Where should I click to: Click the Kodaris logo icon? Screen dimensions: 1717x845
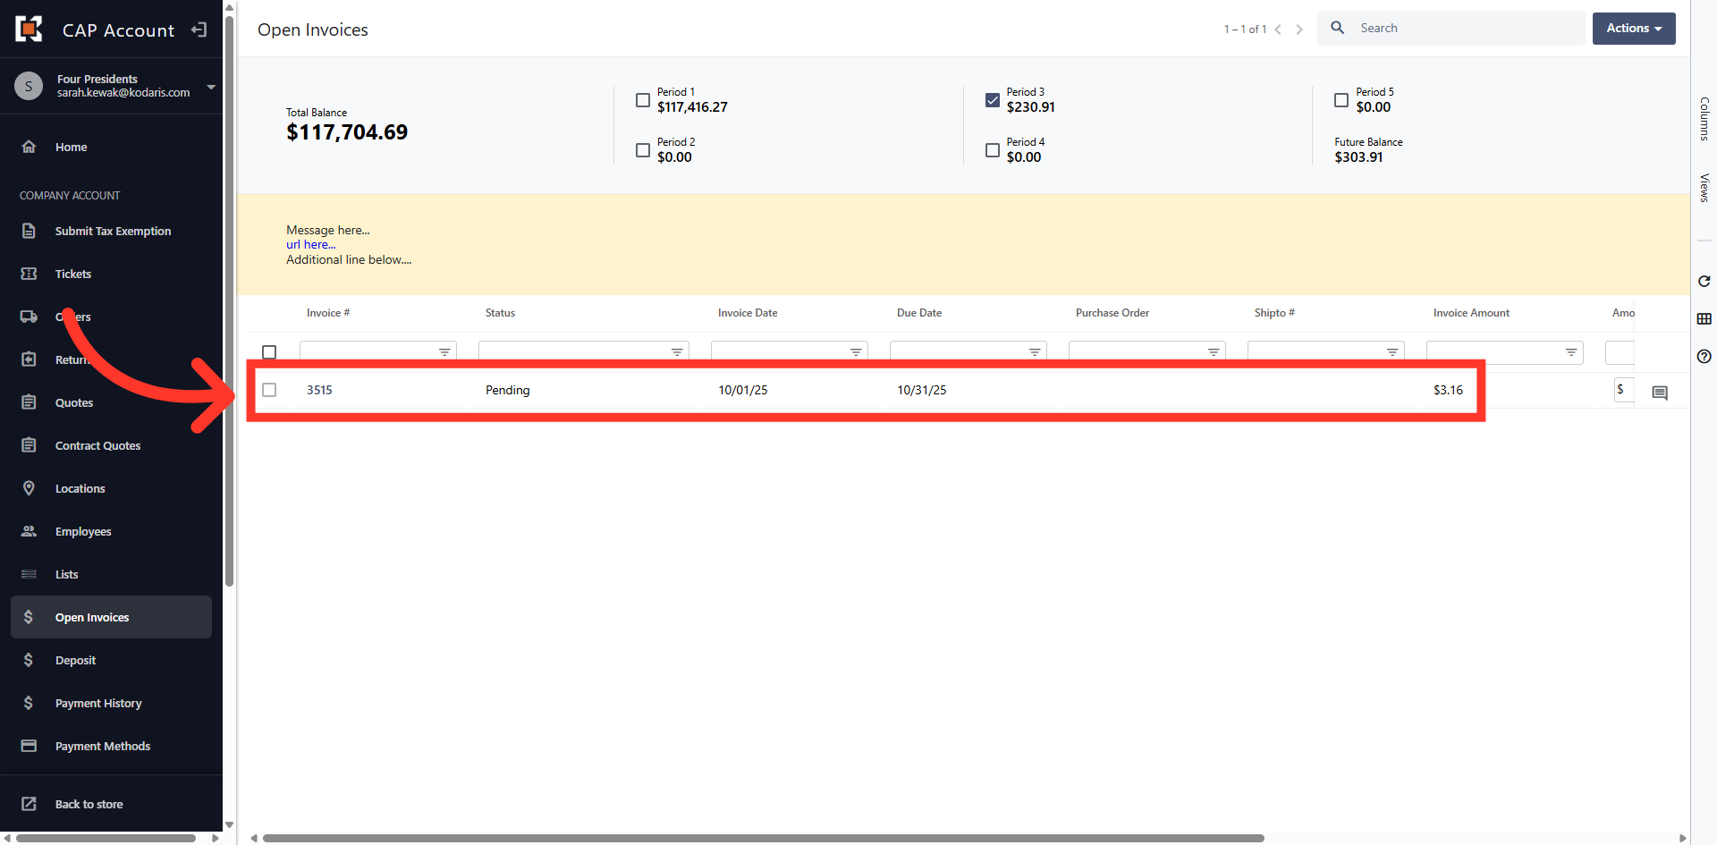(29, 29)
